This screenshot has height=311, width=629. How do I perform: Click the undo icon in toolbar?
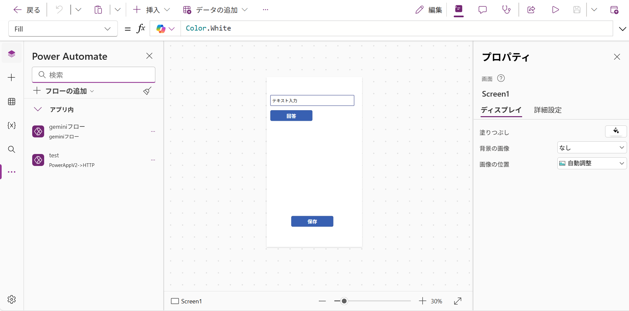pos(59,10)
